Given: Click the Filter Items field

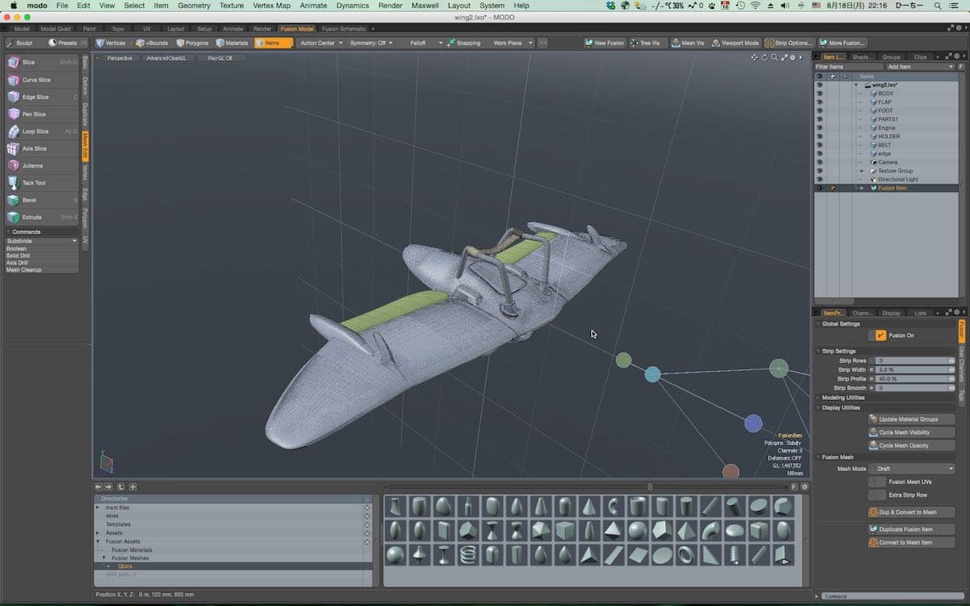Looking at the screenshot, I should [x=847, y=67].
